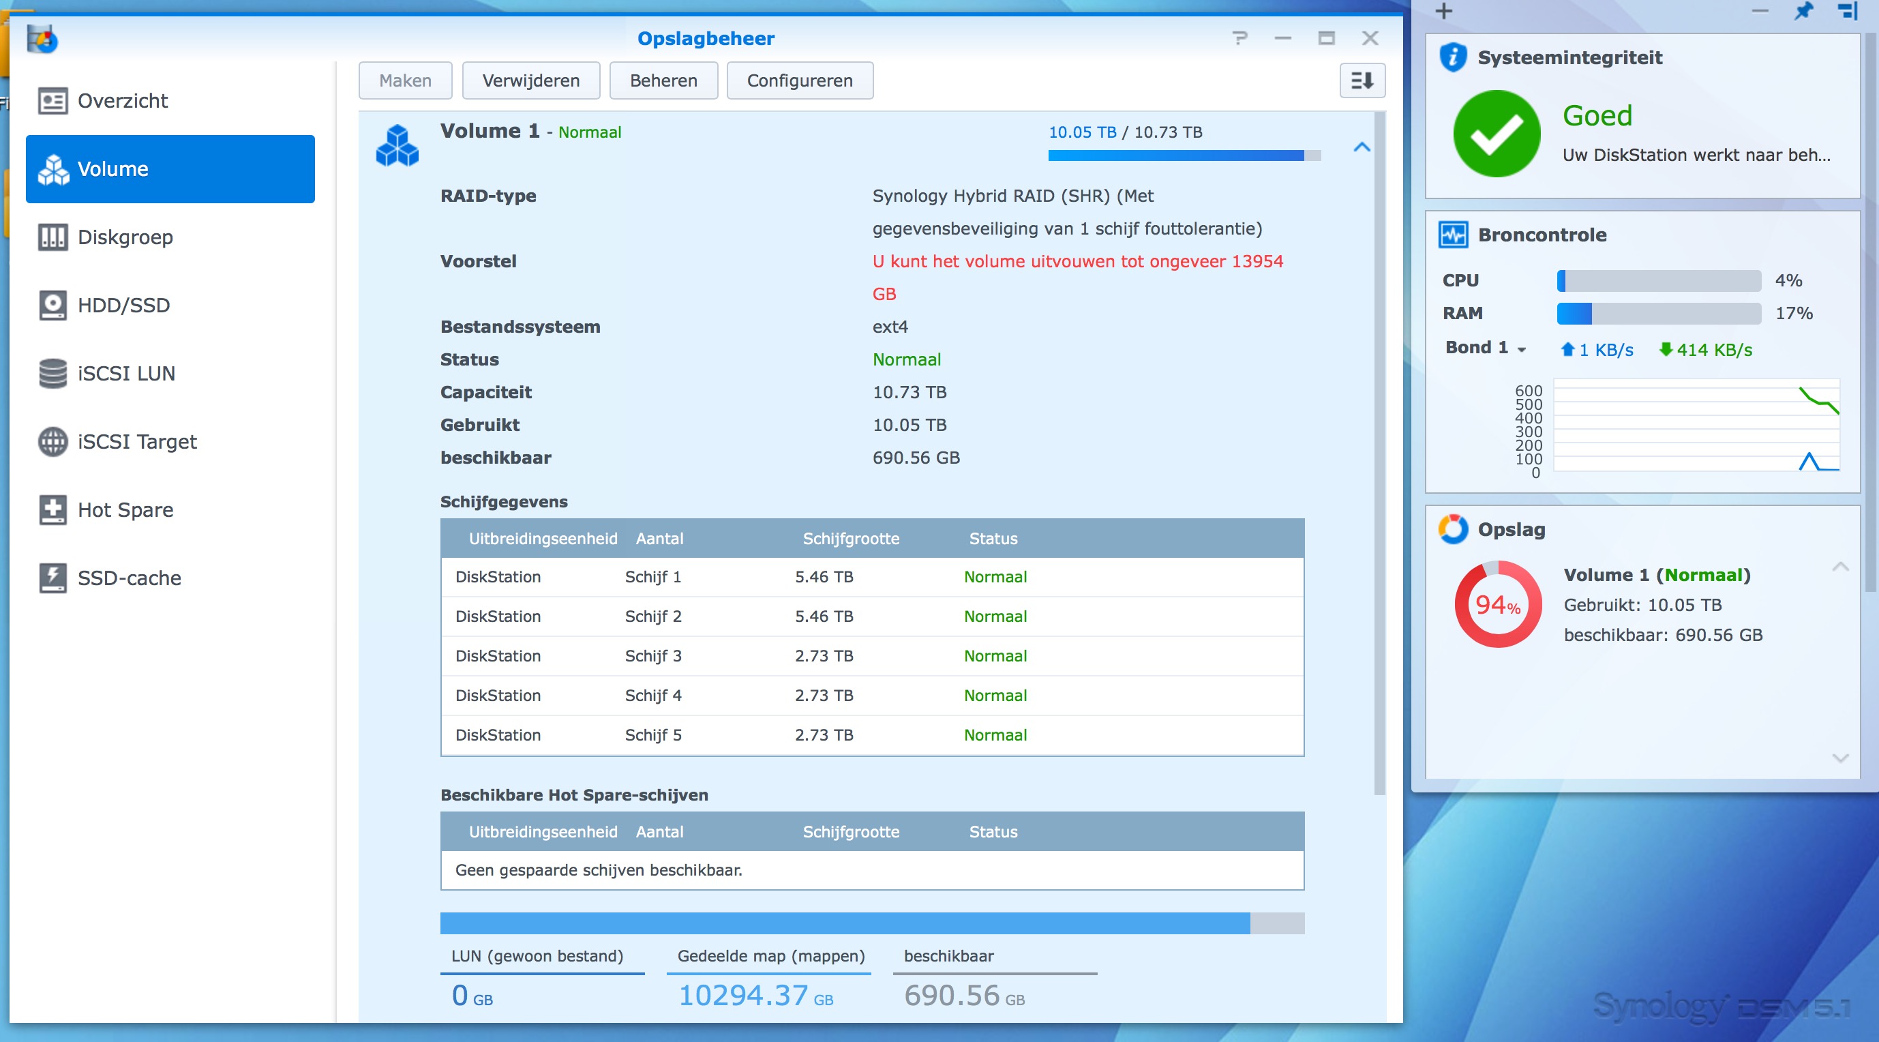Select the Schijf 1 disk row

tap(873, 577)
